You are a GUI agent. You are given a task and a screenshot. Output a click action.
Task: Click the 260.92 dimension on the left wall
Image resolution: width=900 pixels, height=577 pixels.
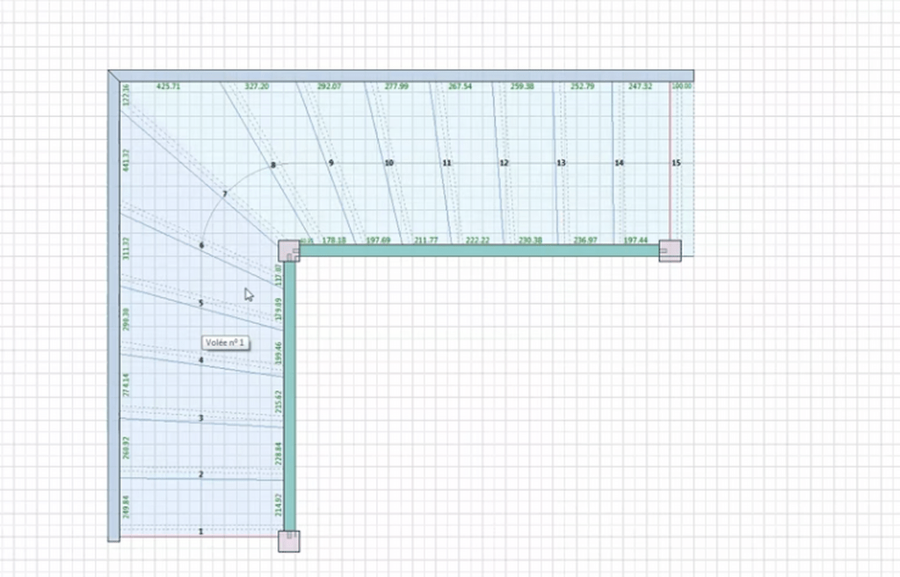tap(127, 448)
